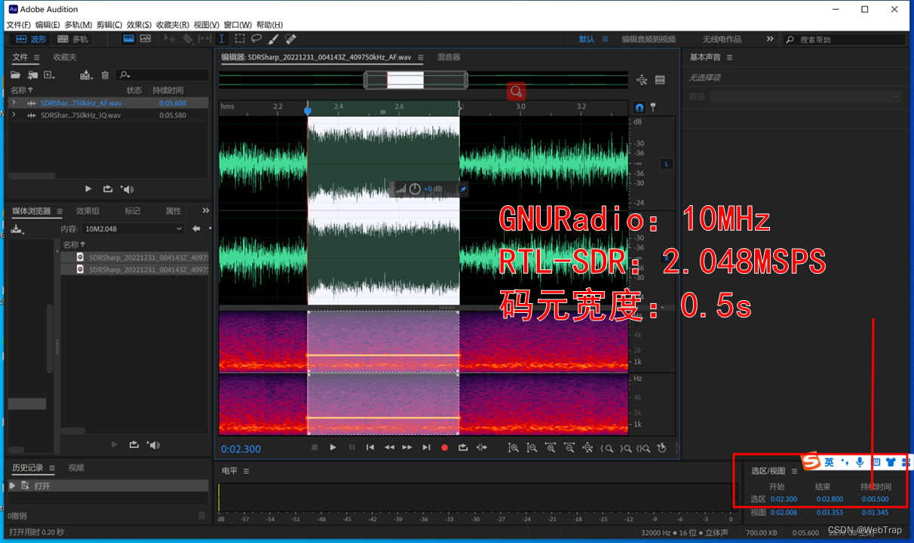The width and height of the screenshot is (914, 543).
Task: Click the Zoom to Time reset icon
Action: [x=662, y=448]
